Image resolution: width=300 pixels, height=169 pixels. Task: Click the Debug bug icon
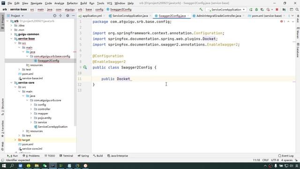pos(256,9)
